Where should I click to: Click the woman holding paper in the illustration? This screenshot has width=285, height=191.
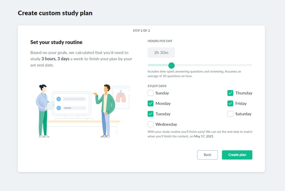(43, 109)
